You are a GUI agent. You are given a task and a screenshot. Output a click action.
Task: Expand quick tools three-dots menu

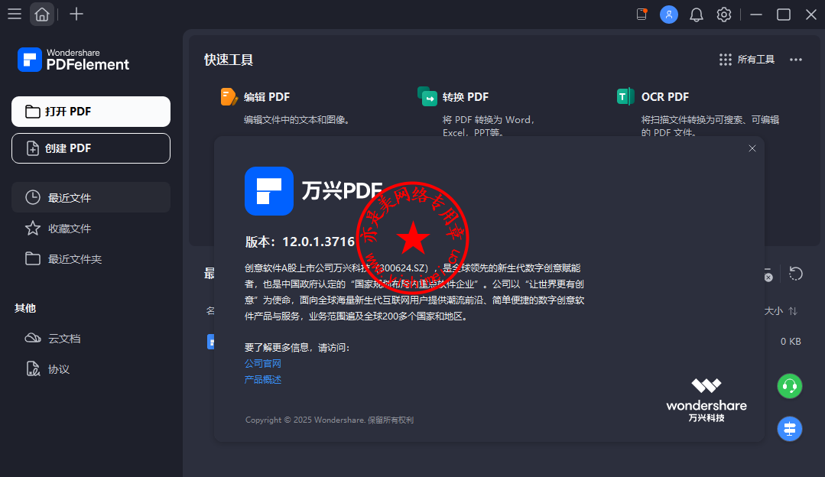click(x=795, y=60)
